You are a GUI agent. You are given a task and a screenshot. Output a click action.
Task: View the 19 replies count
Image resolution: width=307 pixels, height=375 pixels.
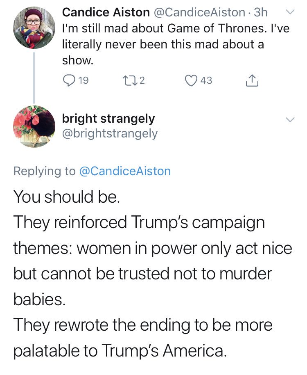(x=84, y=80)
